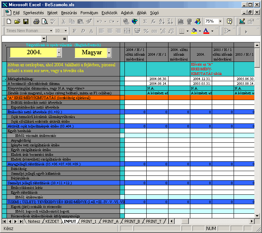Viewport: 262px width, 233px height.
Task: Open the 2004. period selection dropdown
Action: tap(59, 52)
